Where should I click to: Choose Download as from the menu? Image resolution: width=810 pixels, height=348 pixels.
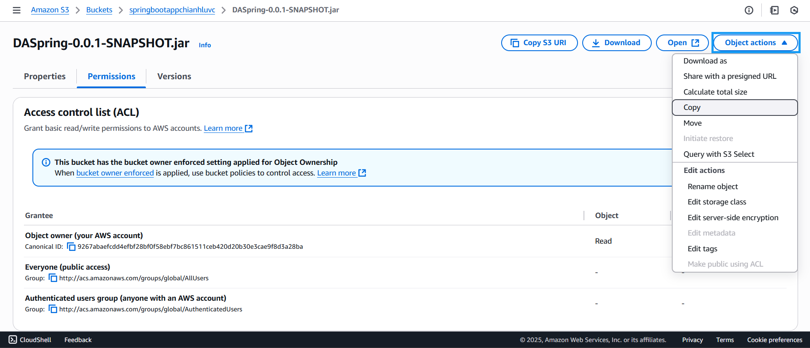[735, 61]
